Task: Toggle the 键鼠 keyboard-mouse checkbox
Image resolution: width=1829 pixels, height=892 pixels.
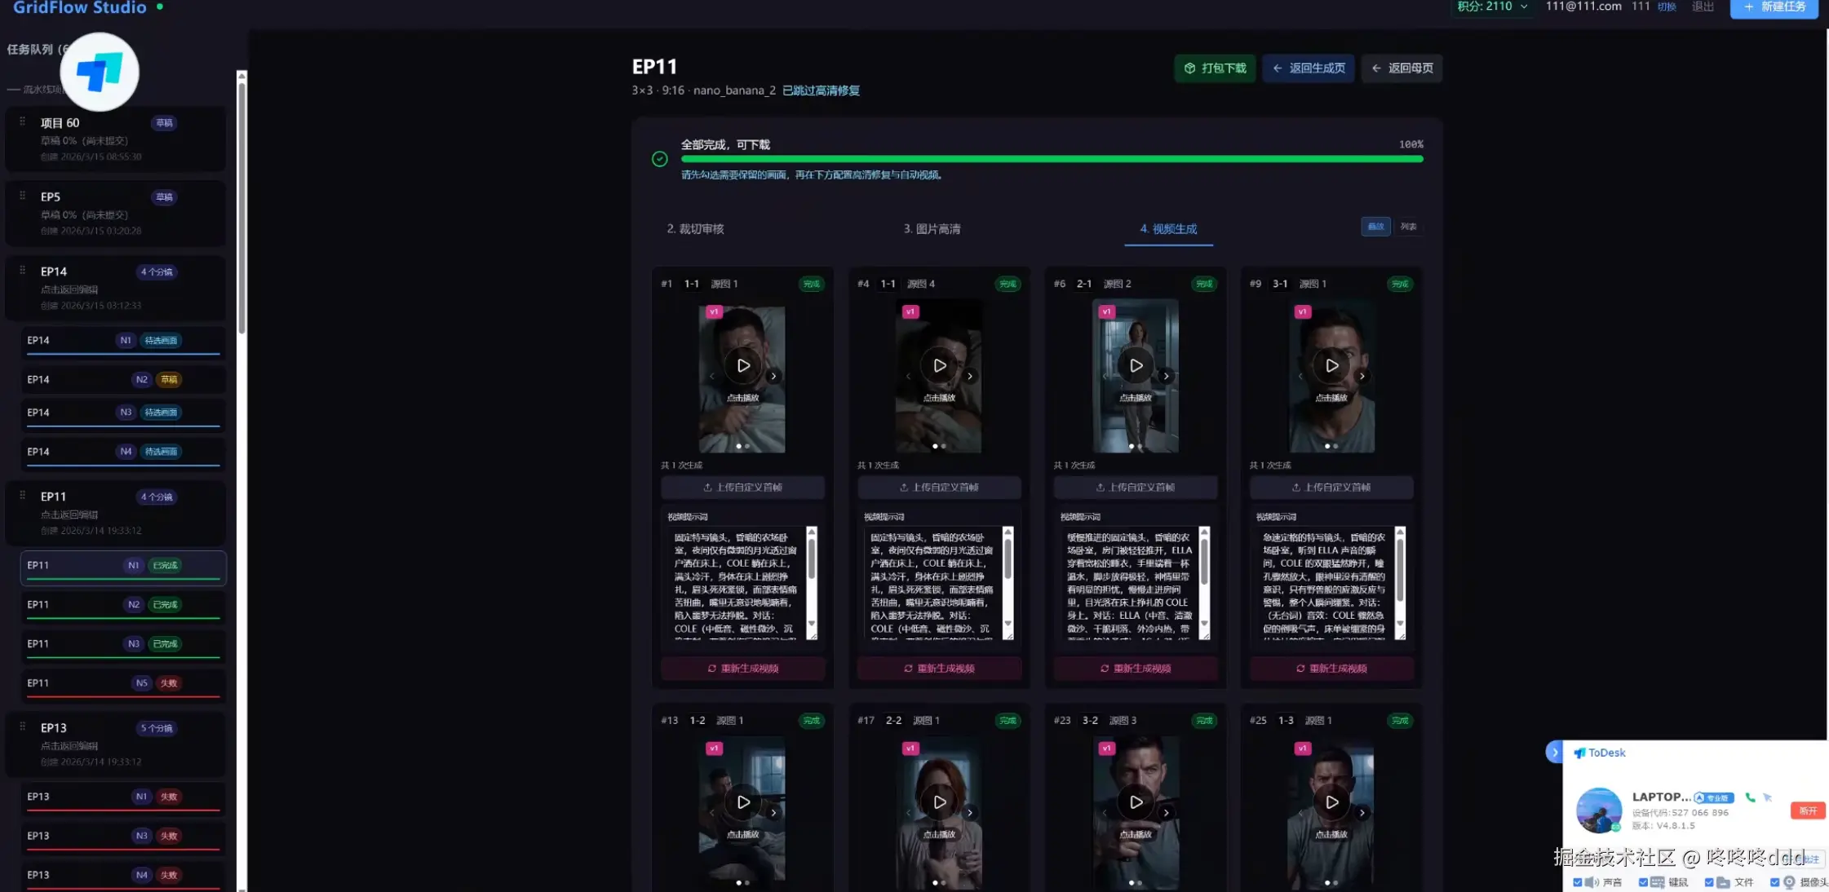Action: 1643,882
